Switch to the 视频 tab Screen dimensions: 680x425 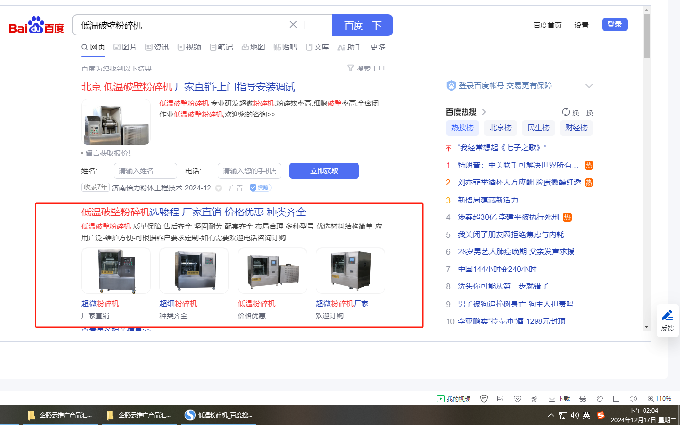pyautogui.click(x=189, y=47)
